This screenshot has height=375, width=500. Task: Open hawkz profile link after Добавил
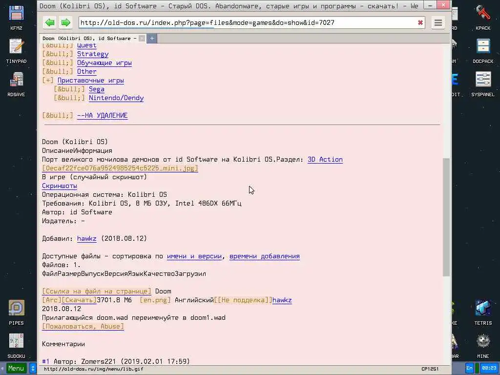point(87,238)
